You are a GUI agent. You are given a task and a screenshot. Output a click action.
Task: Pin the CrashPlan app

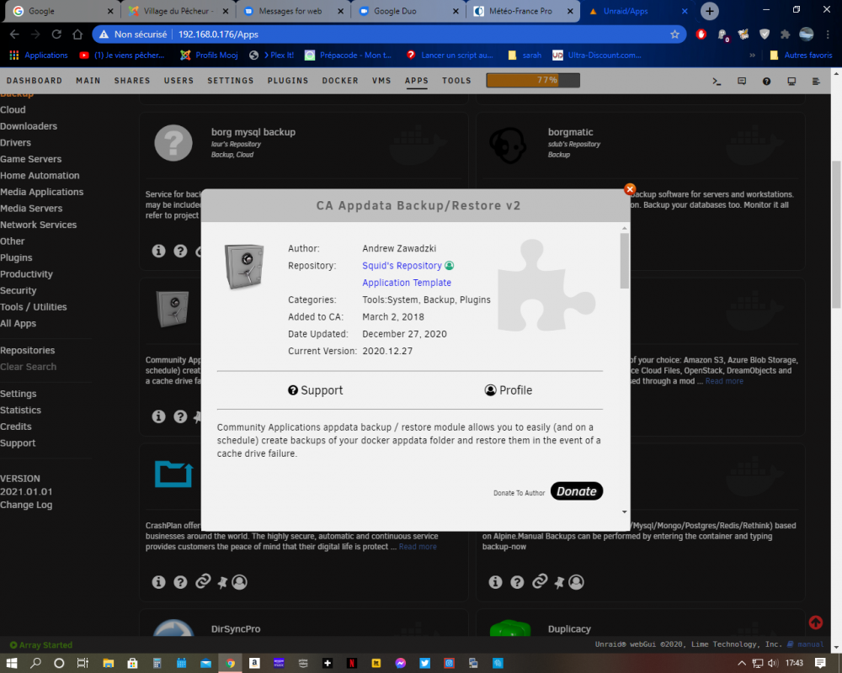[222, 582]
